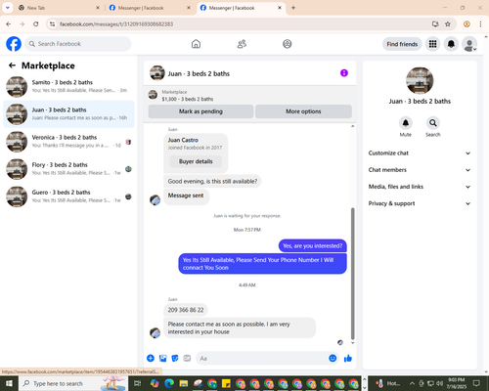The image size is (489, 391).
Task: View site information icon in address bar
Action: tap(53, 24)
